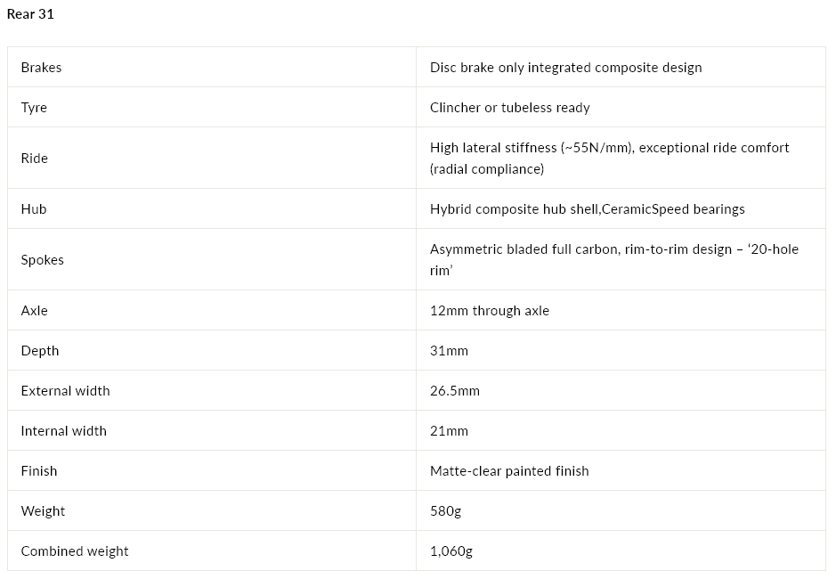The height and width of the screenshot is (579, 836).
Task: Select the 'Brakes' row label
Action: pyautogui.click(x=41, y=68)
